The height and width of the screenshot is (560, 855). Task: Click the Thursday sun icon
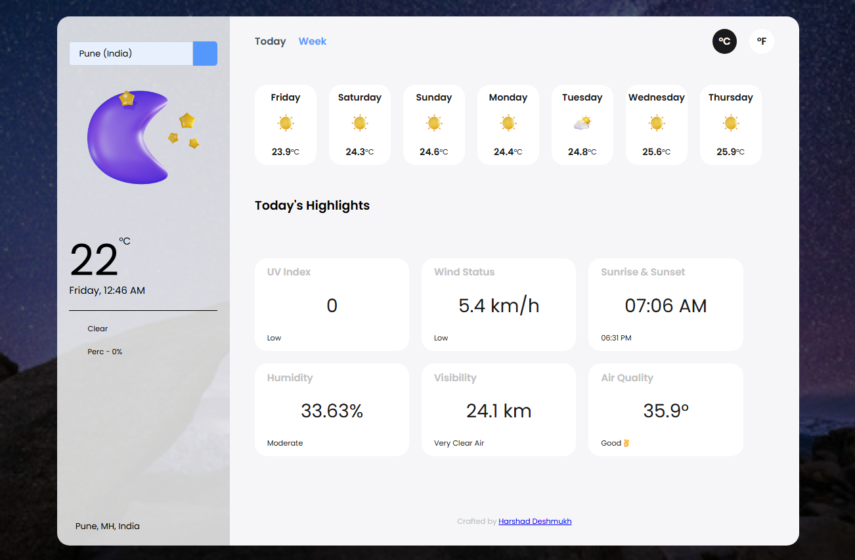pos(731,123)
